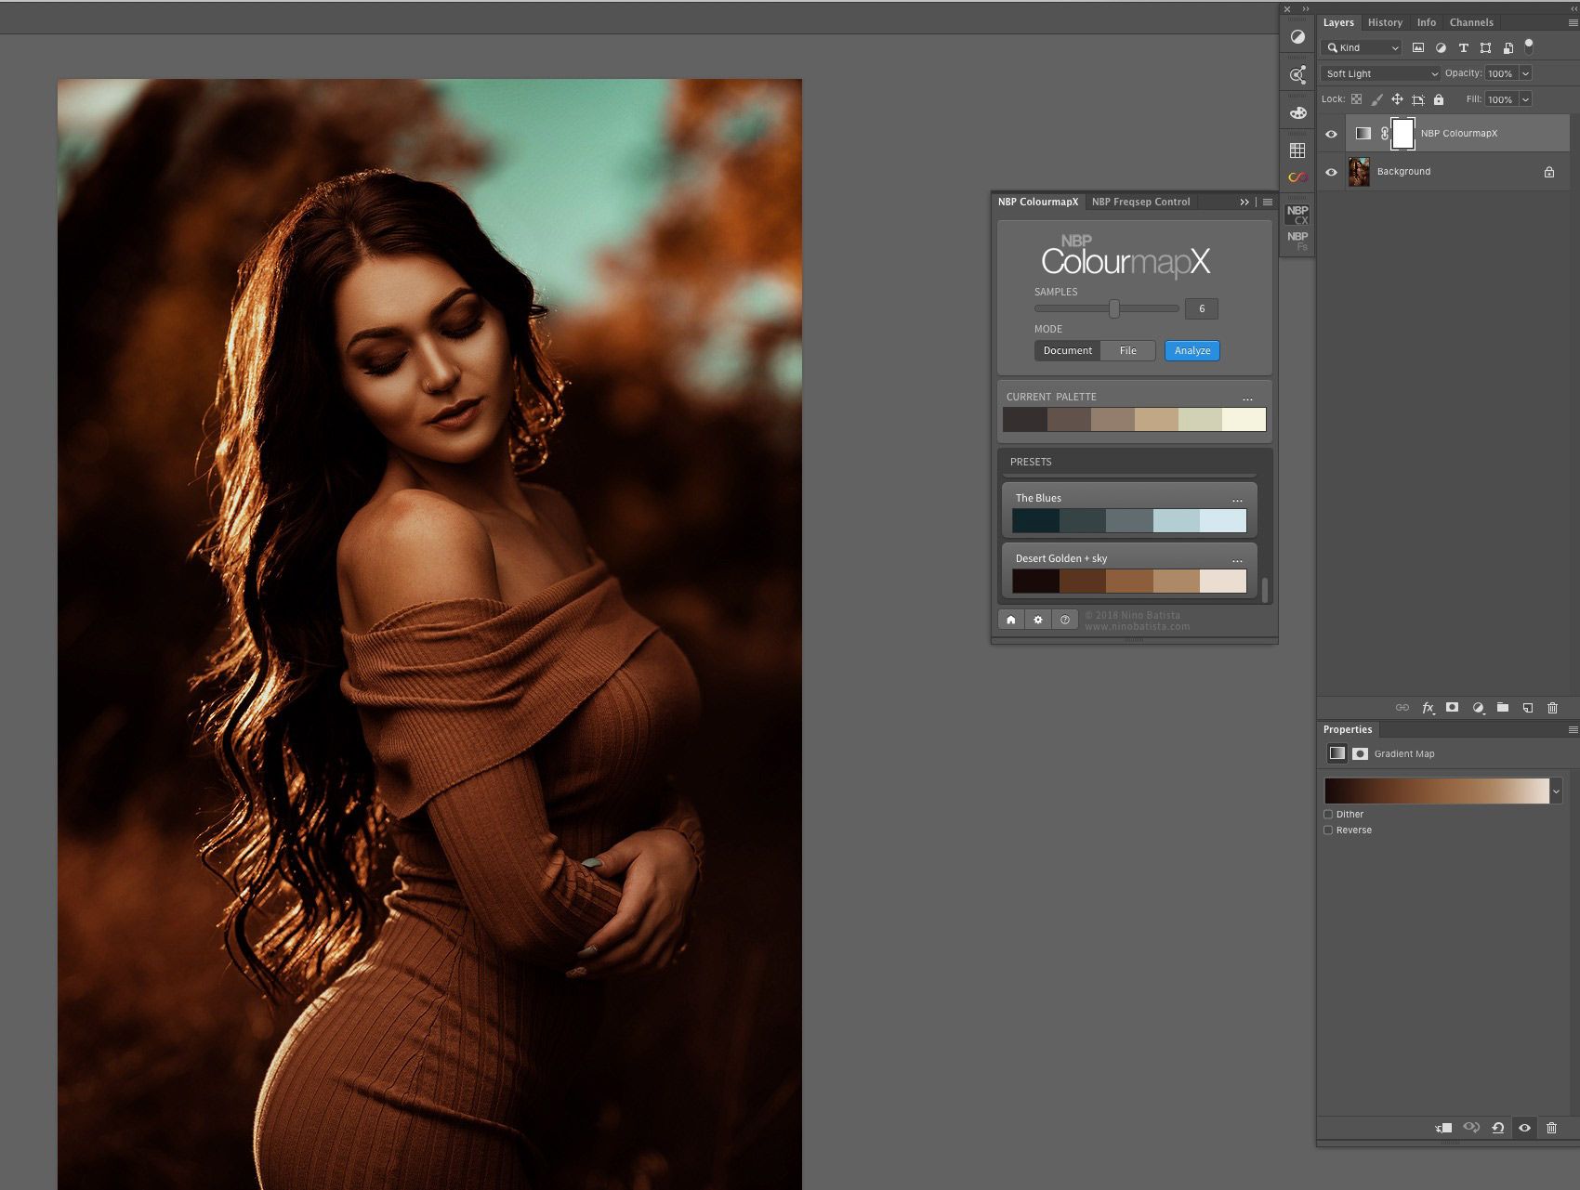Open the layer styles fx icon
Screen dimensions: 1580x1190
(1428, 708)
